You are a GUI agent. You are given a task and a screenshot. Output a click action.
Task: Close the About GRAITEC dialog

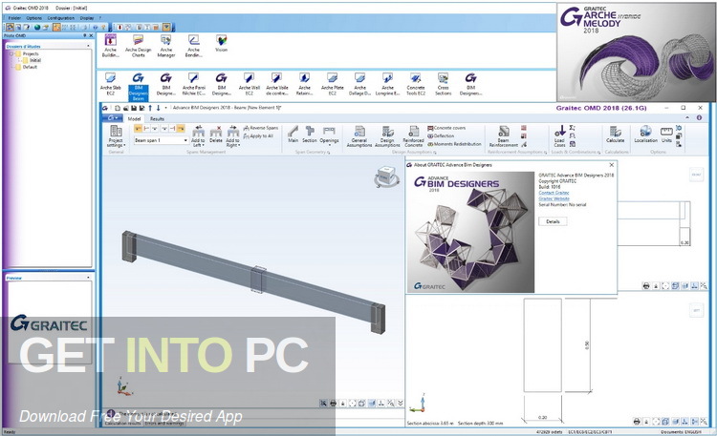pyautogui.click(x=612, y=165)
